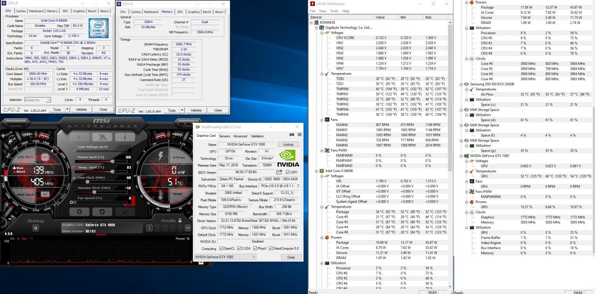This screenshot has height=294, width=595.
Task: Click the profile lock icon in Afterburner
Action: click(180, 220)
